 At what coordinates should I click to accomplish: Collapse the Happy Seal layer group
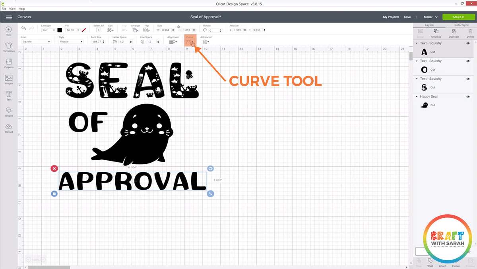[417, 96]
